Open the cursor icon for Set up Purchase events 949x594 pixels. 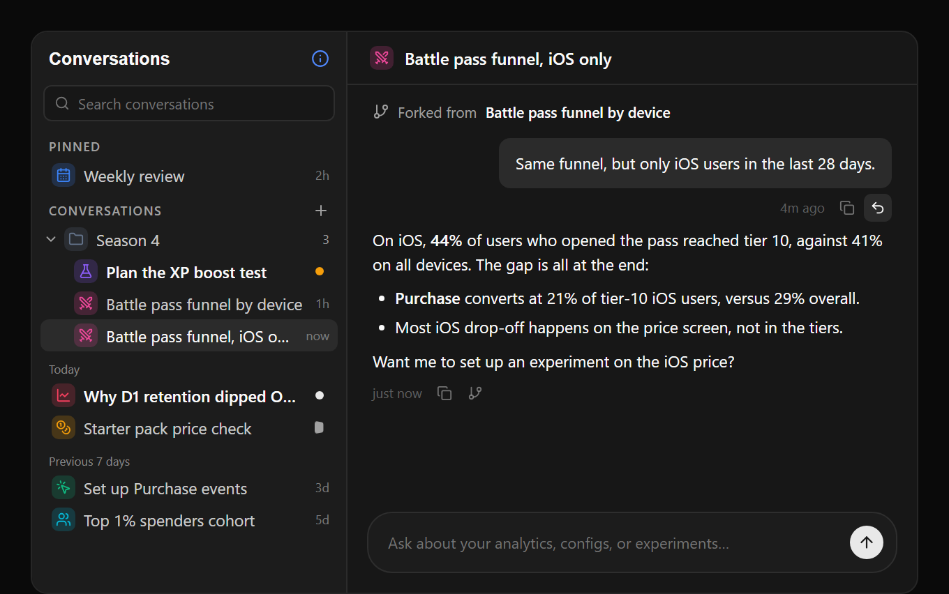(63, 488)
